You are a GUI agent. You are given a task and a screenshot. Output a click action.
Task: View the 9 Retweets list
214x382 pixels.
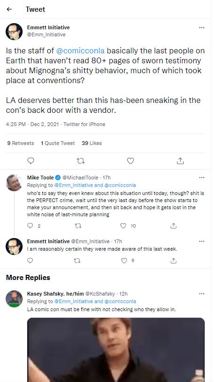tap(21, 143)
